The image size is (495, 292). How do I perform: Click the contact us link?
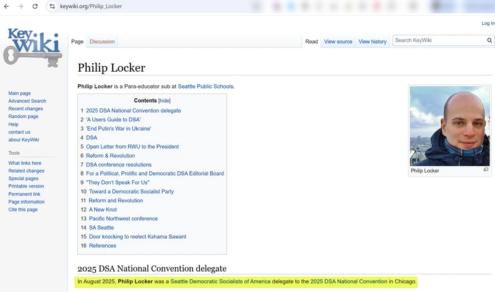click(x=19, y=132)
